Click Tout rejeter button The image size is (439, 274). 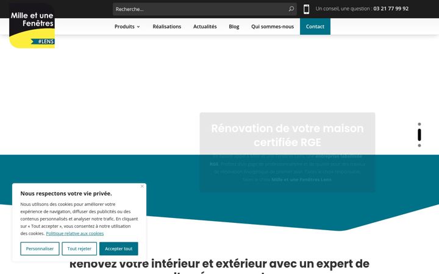[79, 248]
